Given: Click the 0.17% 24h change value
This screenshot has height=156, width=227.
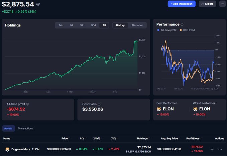Looking at the screenshot, I should pos(98,149).
